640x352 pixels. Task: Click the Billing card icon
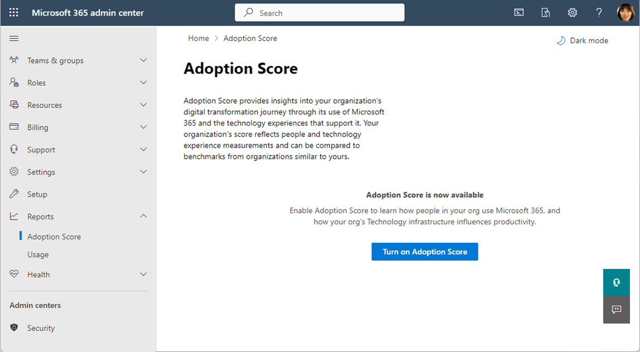pyautogui.click(x=14, y=127)
